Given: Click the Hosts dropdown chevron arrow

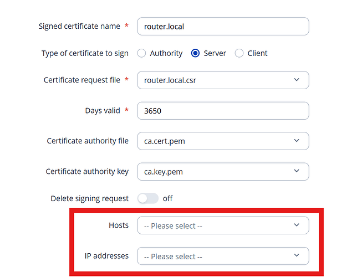Looking at the screenshot, I should click(x=297, y=225).
